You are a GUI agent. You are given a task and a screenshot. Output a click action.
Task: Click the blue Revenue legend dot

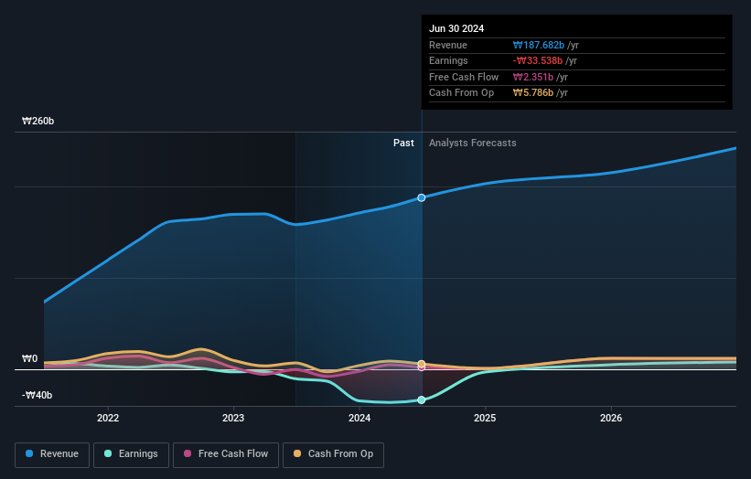[x=29, y=453]
